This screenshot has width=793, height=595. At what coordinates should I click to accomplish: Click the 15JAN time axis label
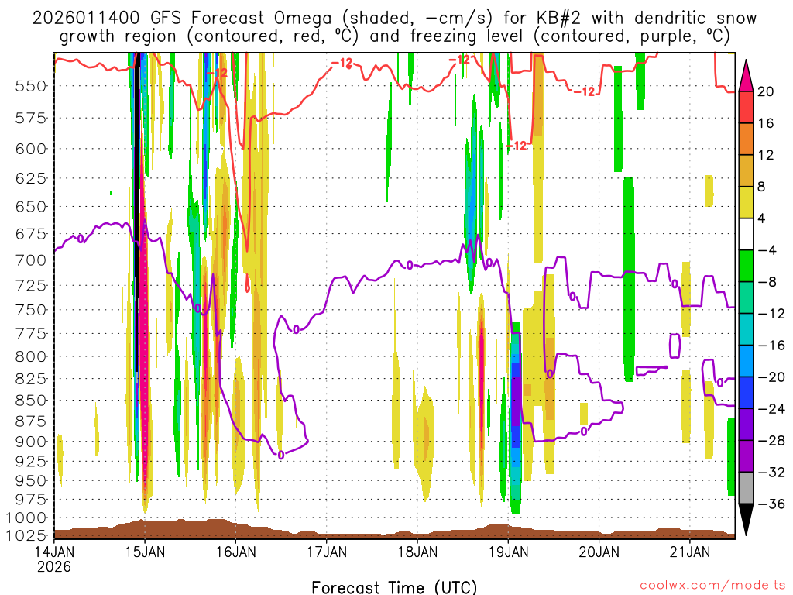[x=145, y=552]
